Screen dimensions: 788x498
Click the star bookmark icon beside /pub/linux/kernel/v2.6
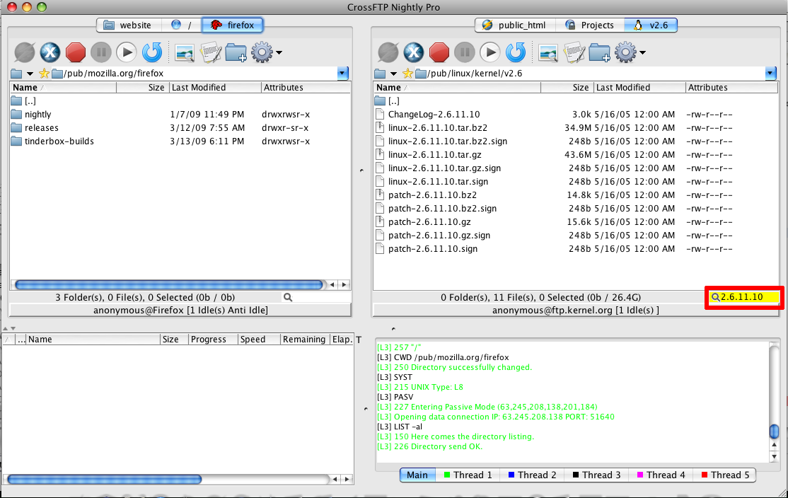point(407,74)
